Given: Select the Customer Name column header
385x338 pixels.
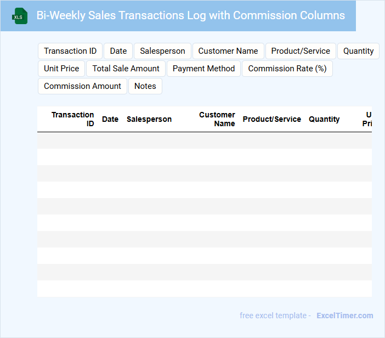Looking at the screenshot, I should 217,119.
